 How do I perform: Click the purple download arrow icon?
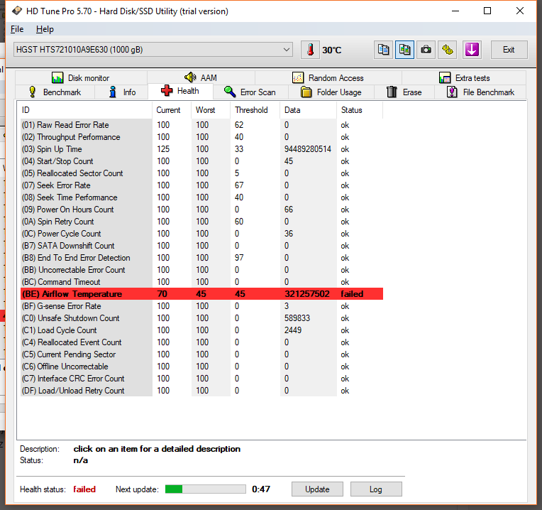472,50
